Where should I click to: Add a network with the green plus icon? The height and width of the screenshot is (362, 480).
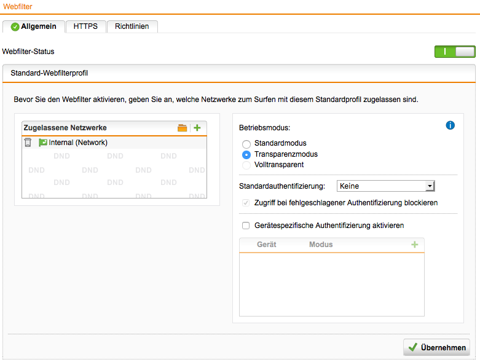point(197,128)
